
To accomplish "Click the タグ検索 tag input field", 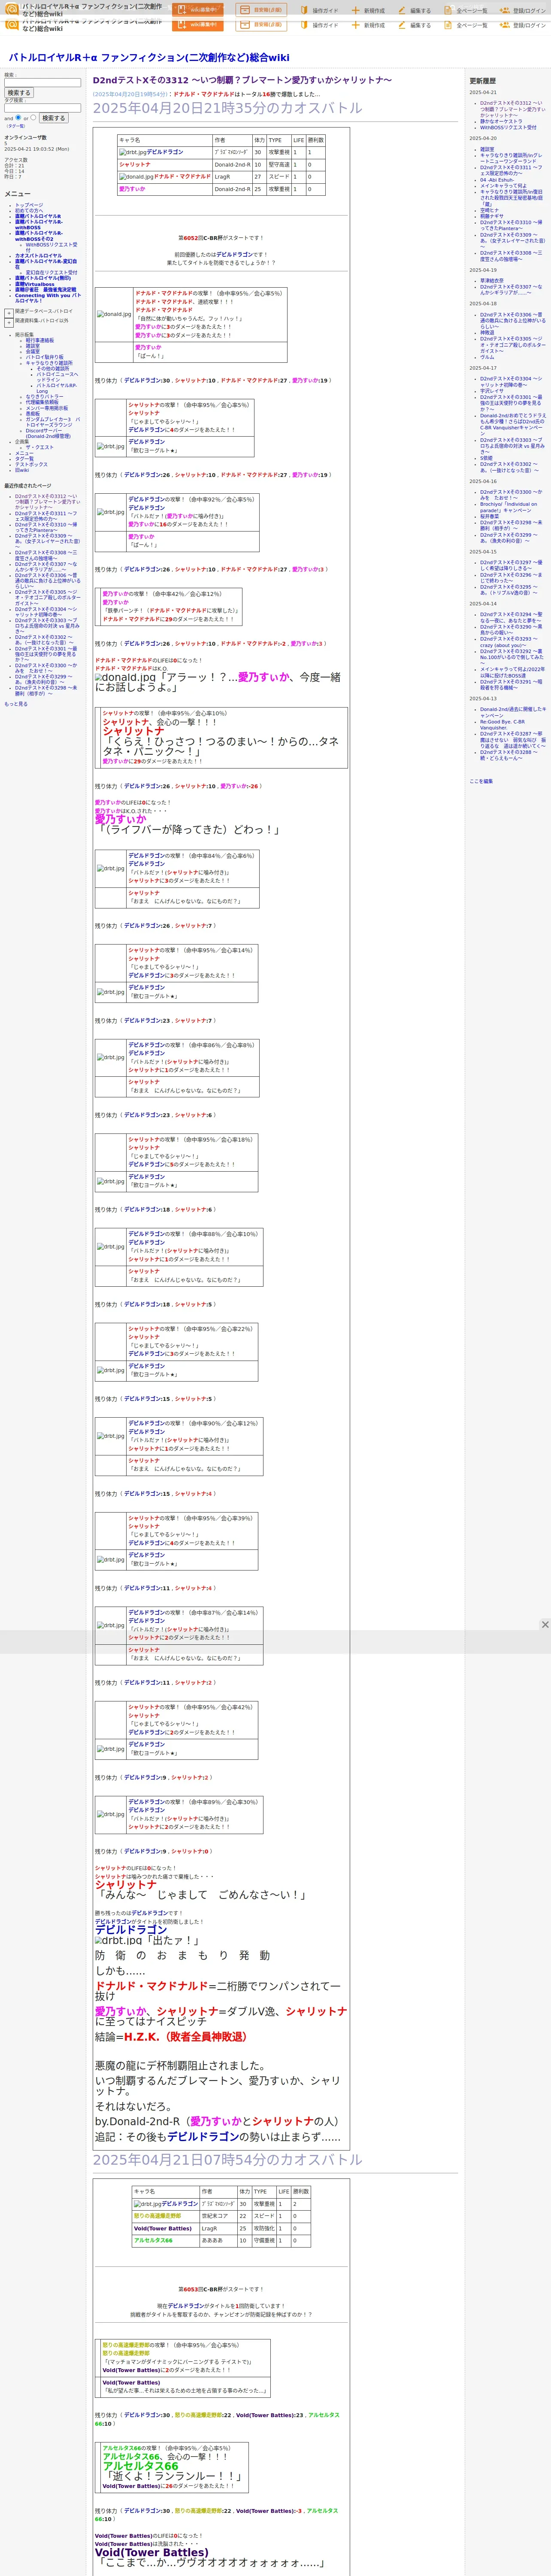I will click(42, 108).
